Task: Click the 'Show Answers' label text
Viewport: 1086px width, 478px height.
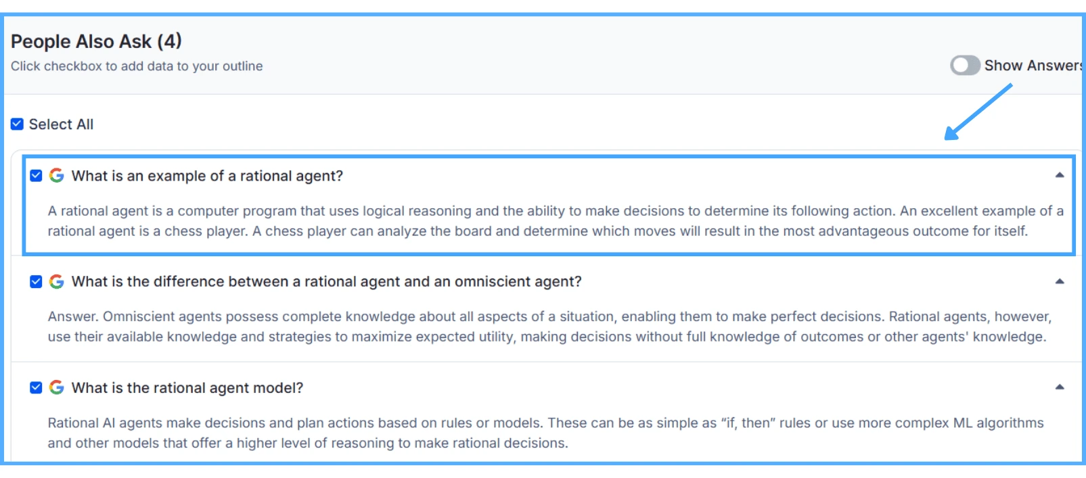Action: [x=1032, y=66]
